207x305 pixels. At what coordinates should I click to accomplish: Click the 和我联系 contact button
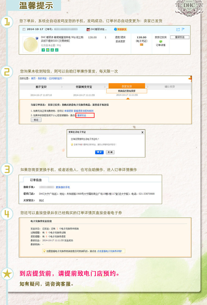pos(121,29)
